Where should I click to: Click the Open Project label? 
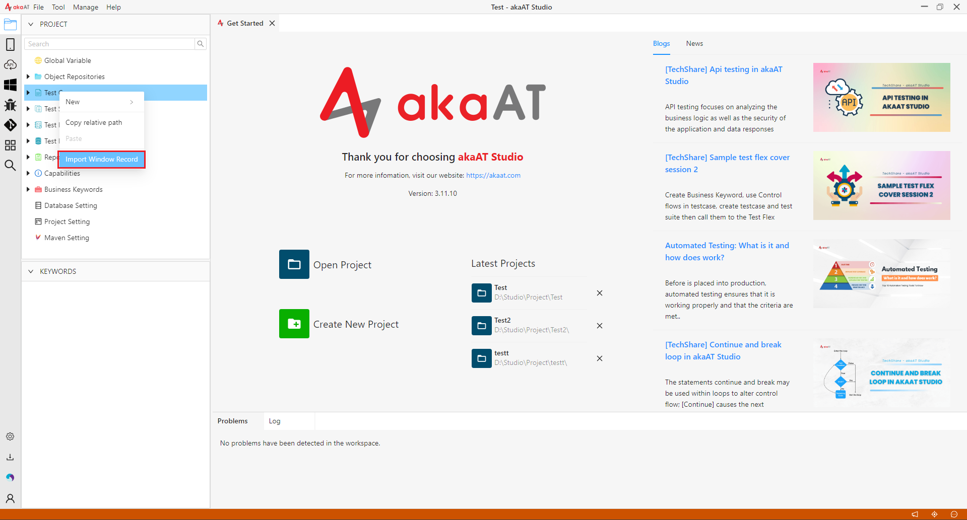342,265
